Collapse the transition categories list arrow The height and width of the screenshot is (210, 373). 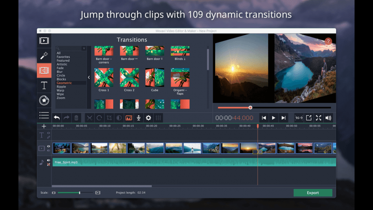[89, 78]
